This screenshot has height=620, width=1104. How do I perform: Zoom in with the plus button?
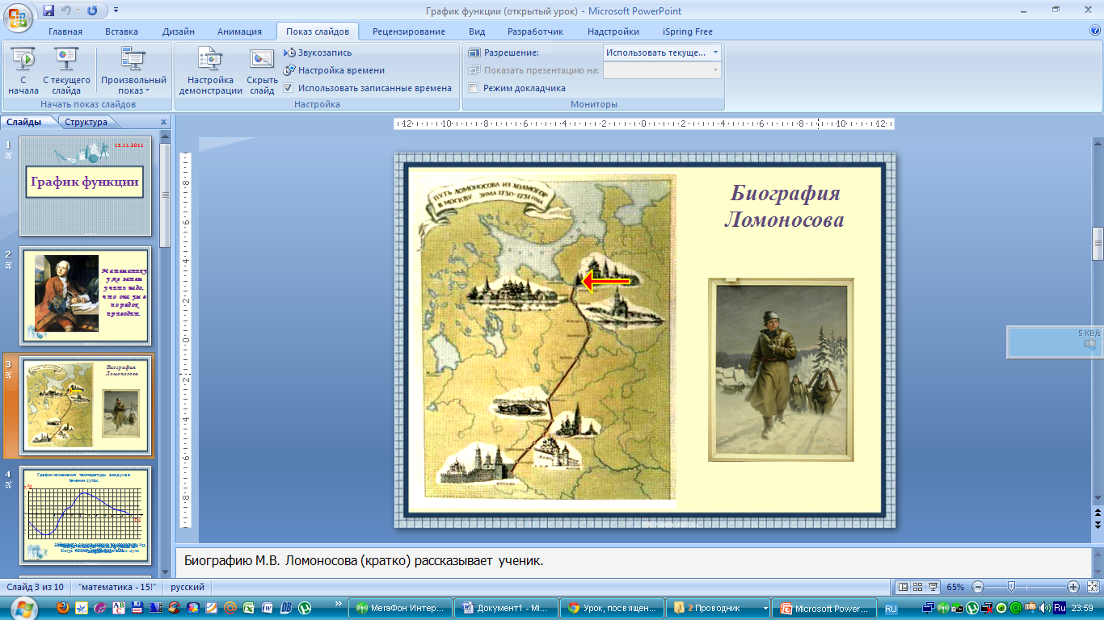1072,587
